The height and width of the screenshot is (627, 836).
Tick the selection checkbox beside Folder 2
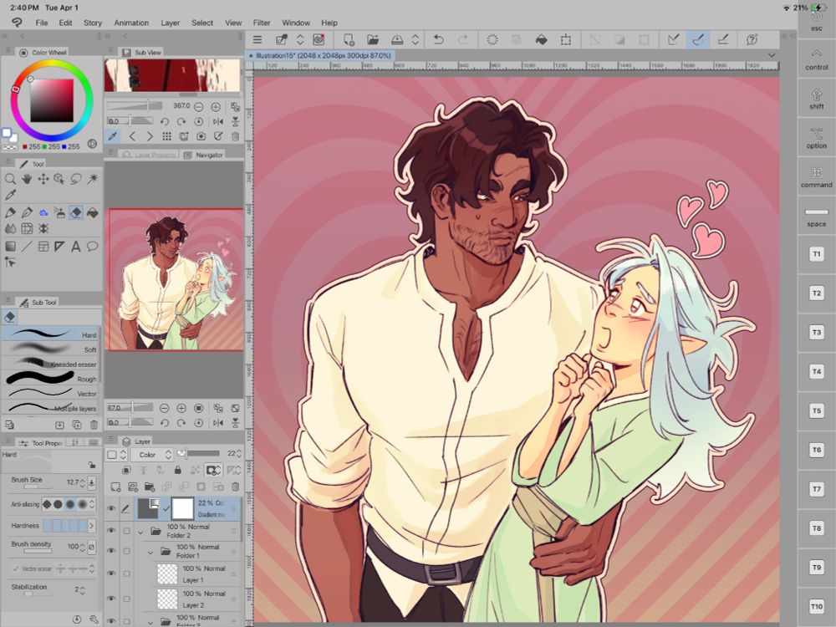tap(126, 531)
